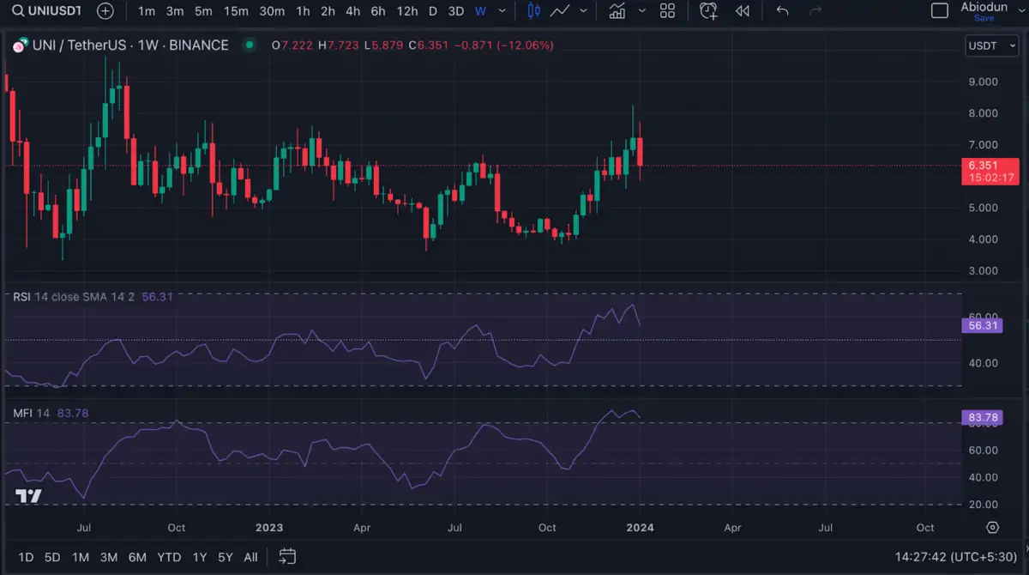This screenshot has width=1029, height=575.
Task: Select the MFI 14 indicator legend
Action: (31, 413)
